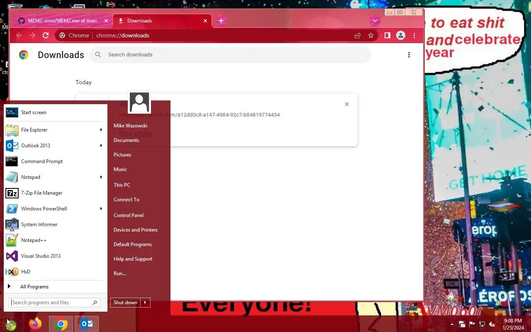Click the Search programs and files box

point(54,303)
